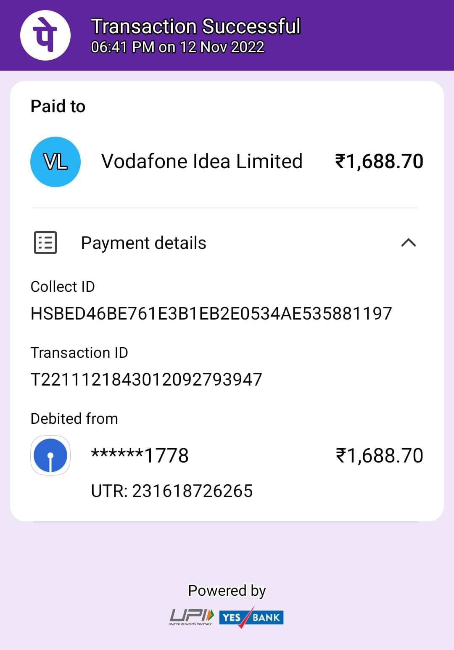The width and height of the screenshot is (454, 650).
Task: Click the VL merchant avatar
Action: click(x=55, y=162)
